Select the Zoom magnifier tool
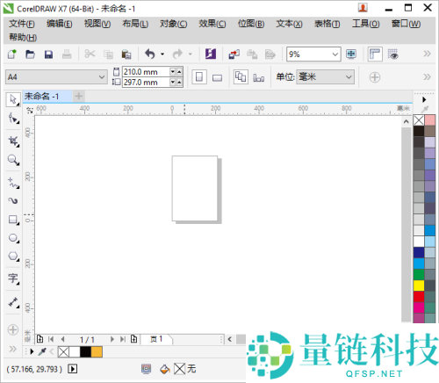The width and height of the screenshot is (439, 383). click(x=13, y=160)
